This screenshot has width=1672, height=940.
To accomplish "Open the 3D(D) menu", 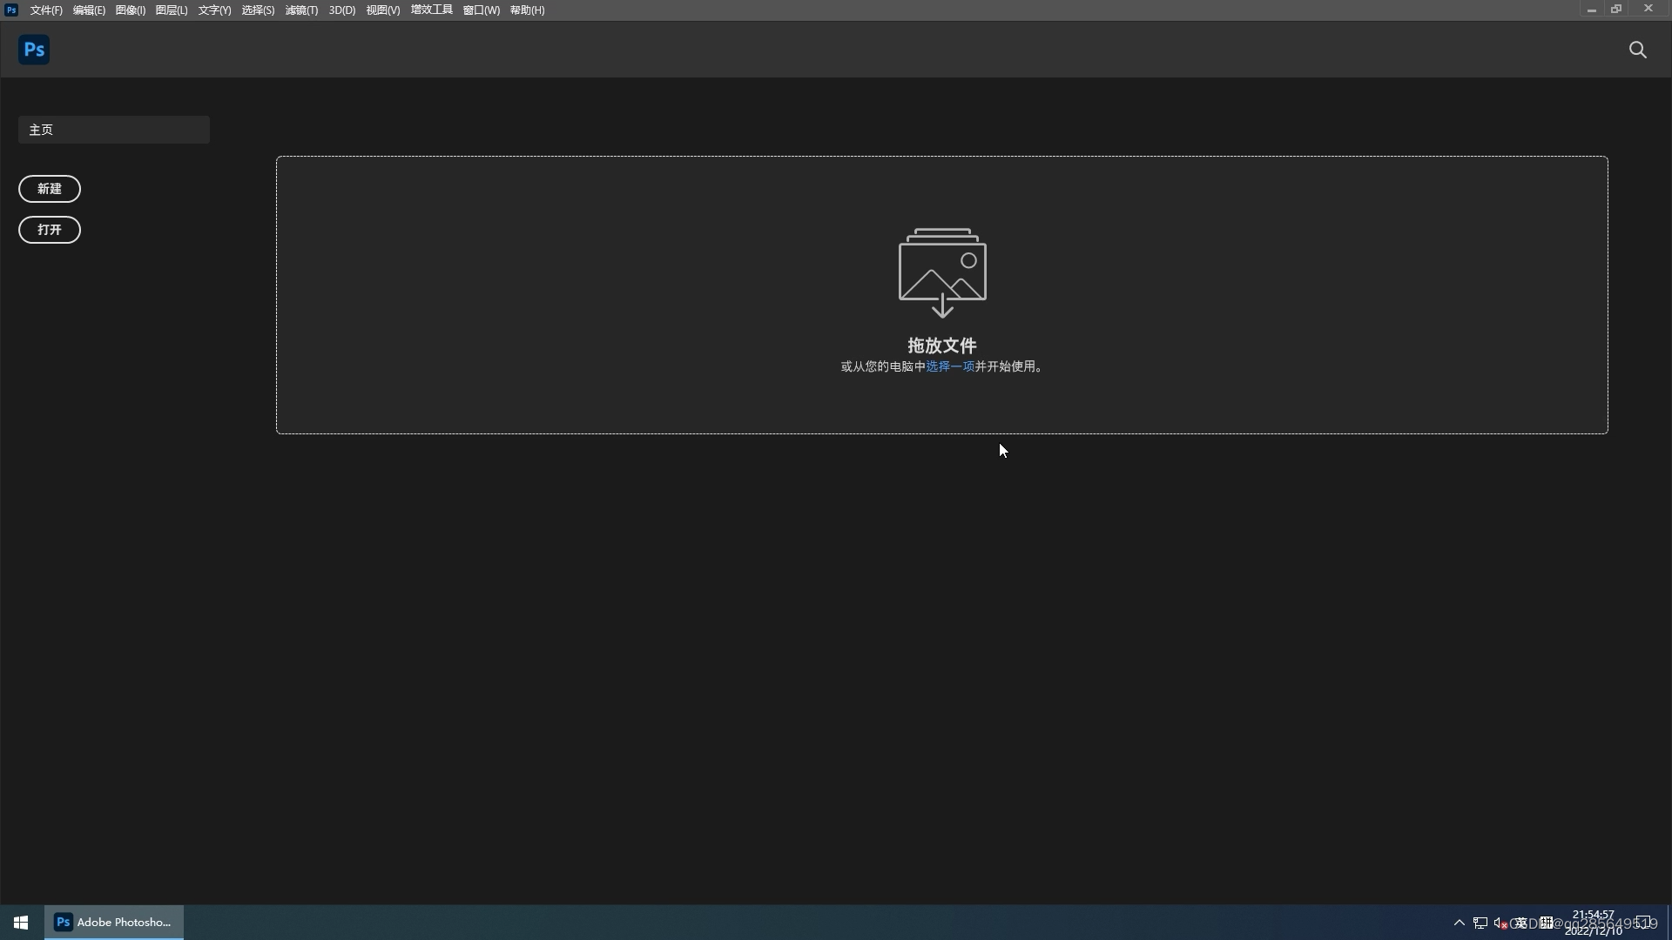I will click(x=342, y=10).
